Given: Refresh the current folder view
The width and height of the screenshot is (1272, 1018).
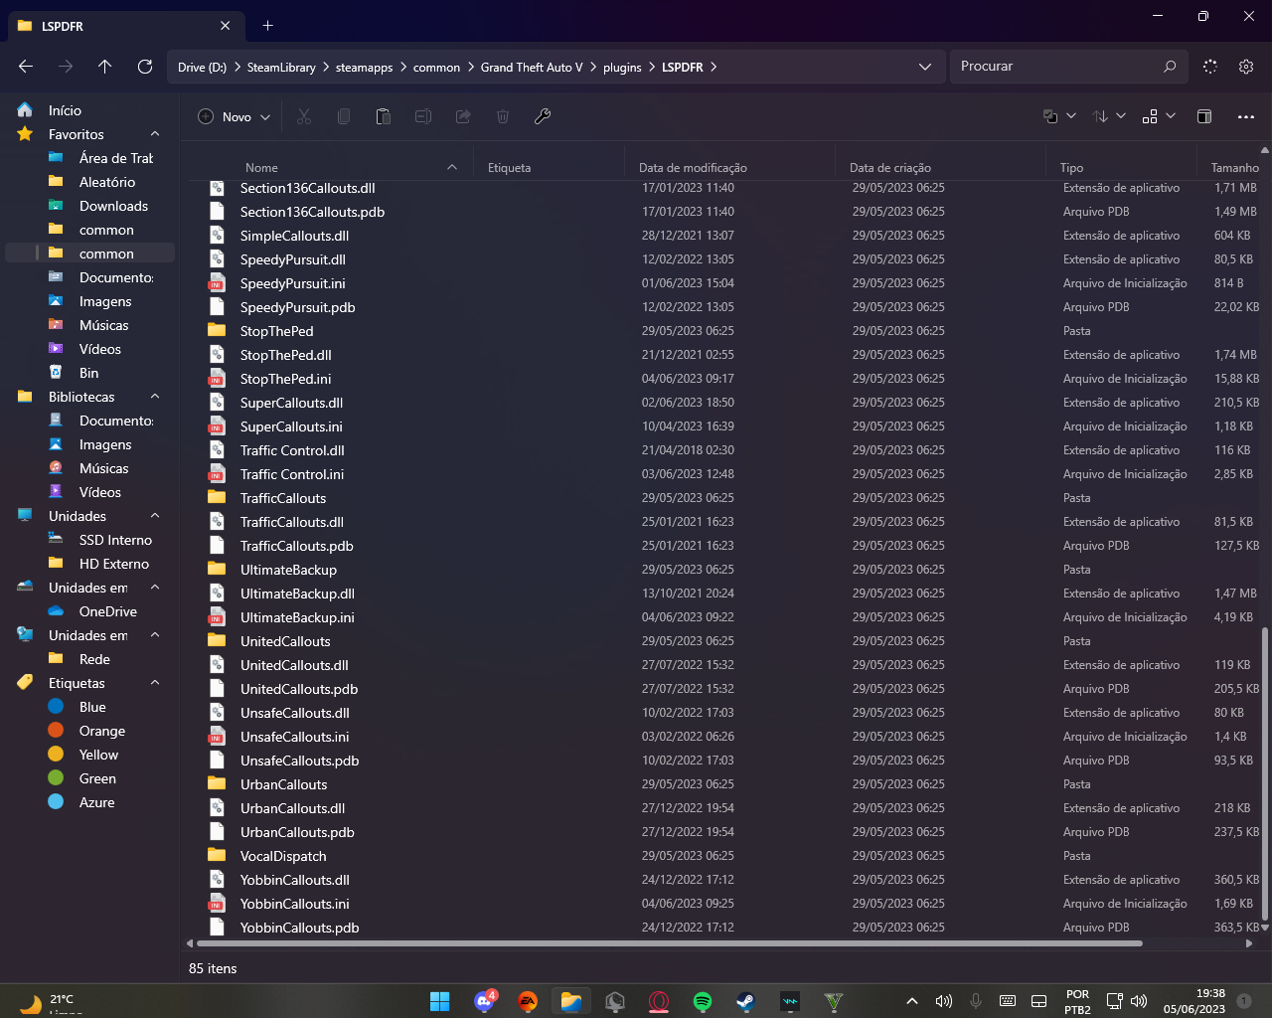Looking at the screenshot, I should click(x=145, y=67).
